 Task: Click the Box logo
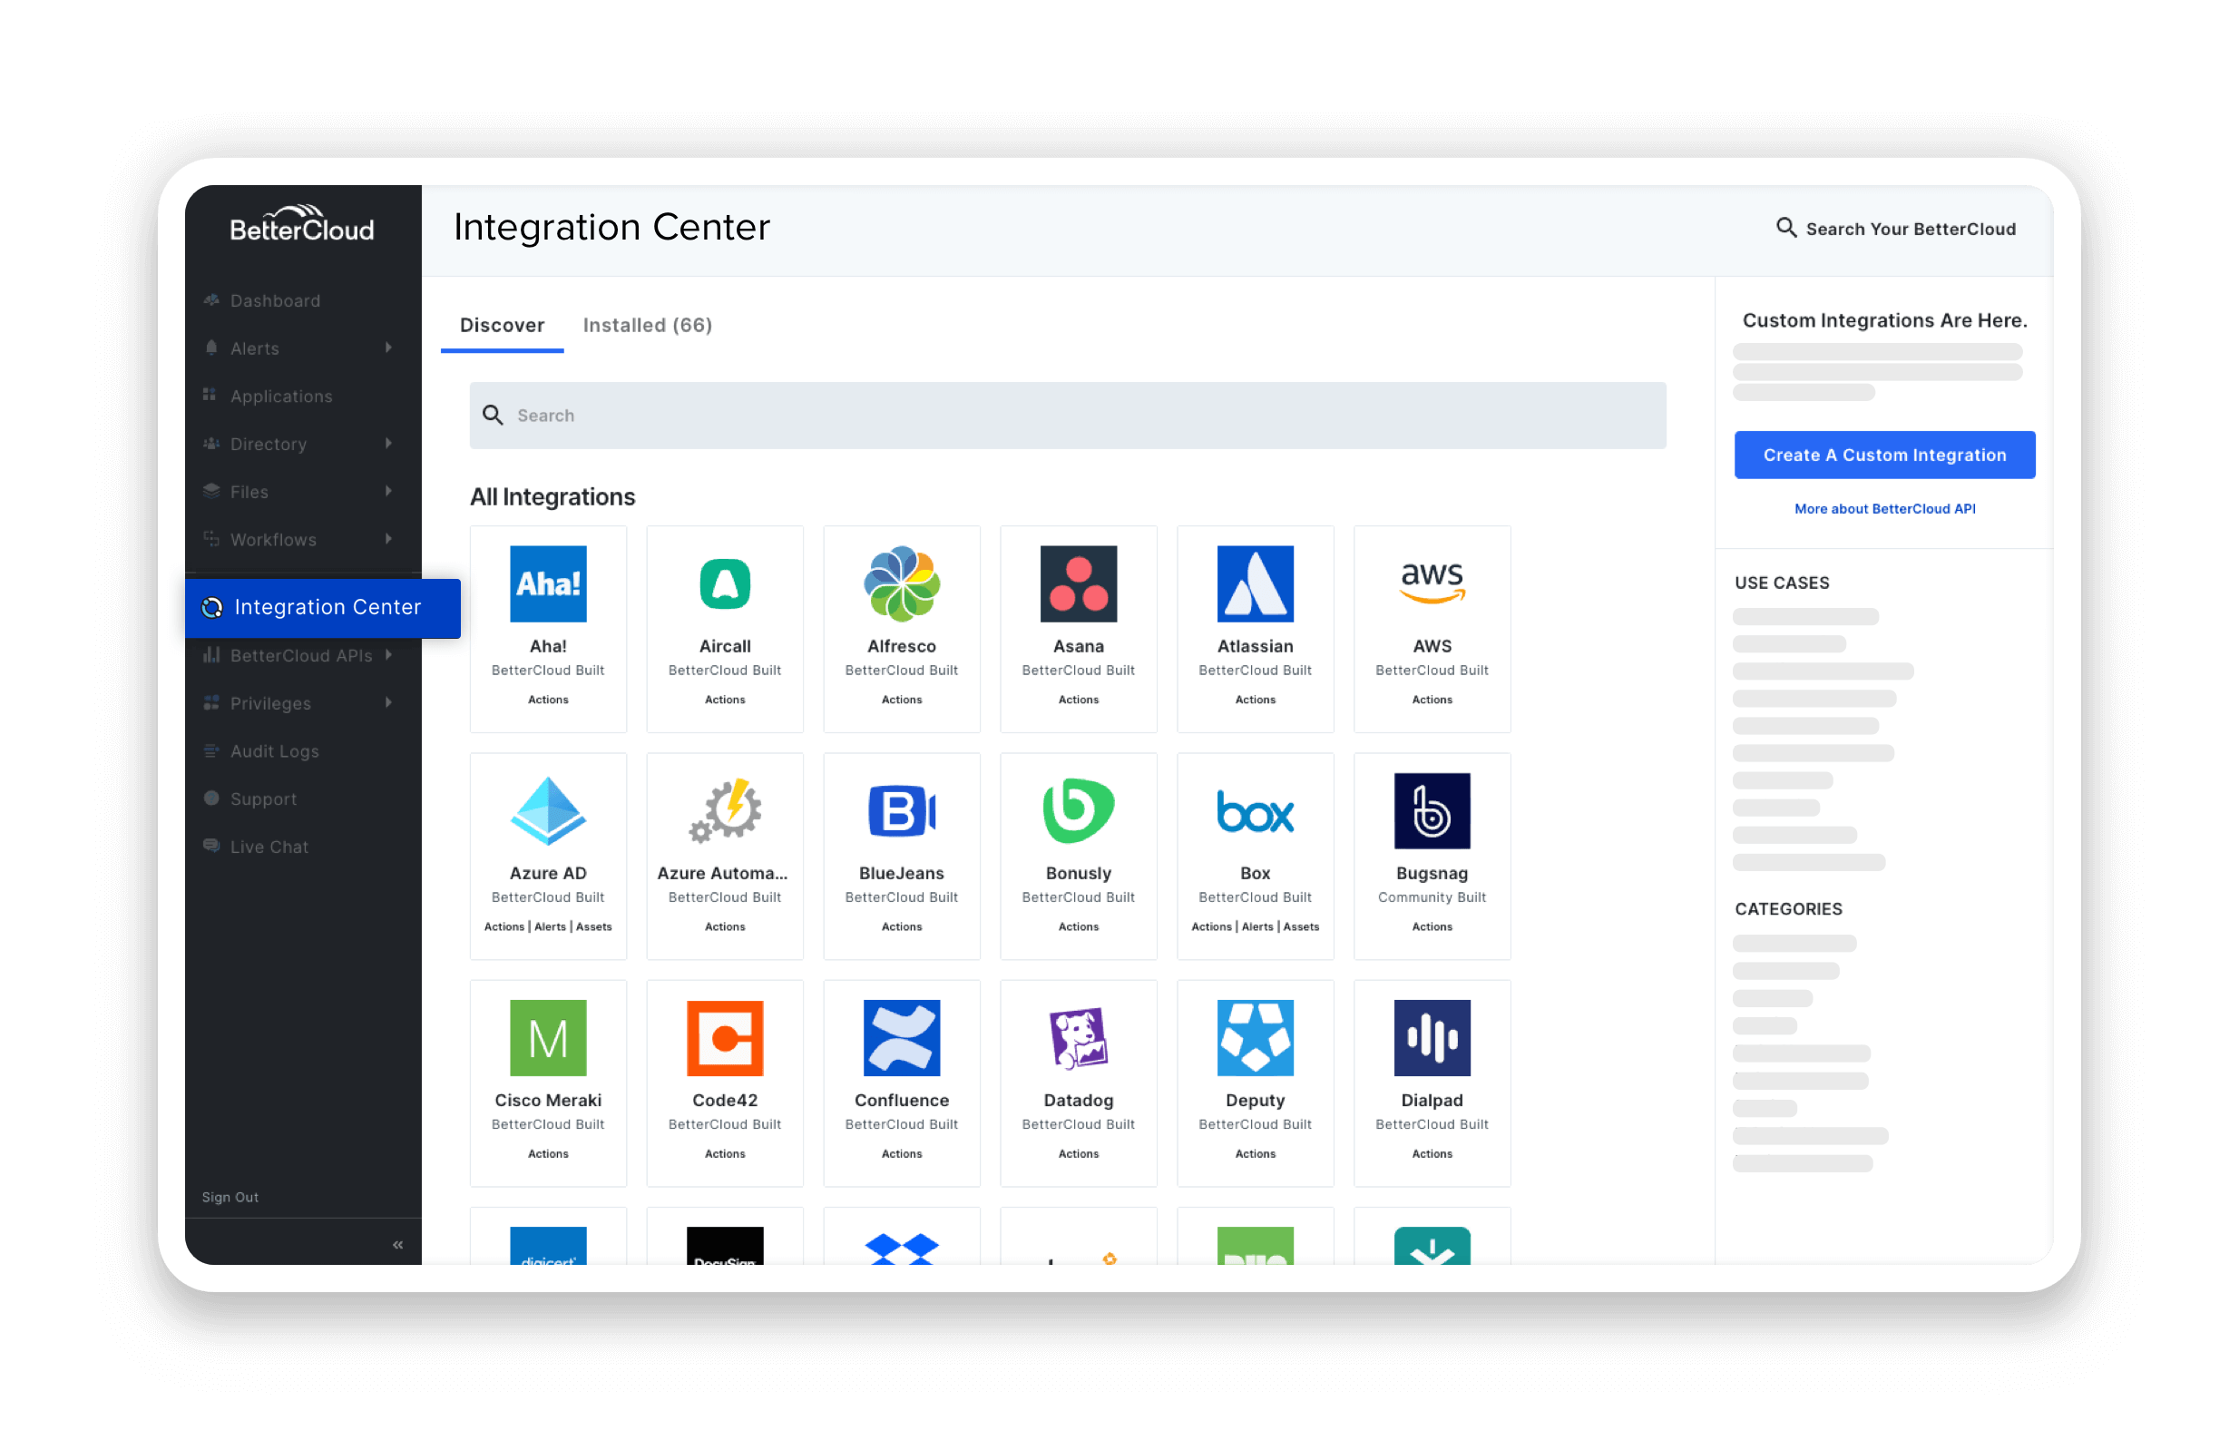coord(1255,810)
